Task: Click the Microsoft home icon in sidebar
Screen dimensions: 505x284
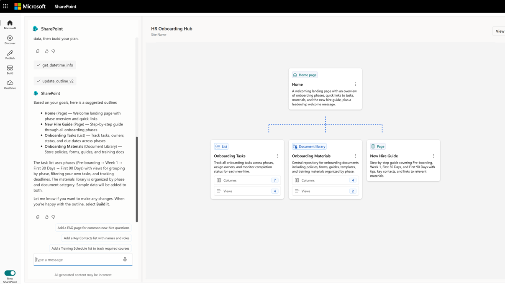Action: point(10,24)
